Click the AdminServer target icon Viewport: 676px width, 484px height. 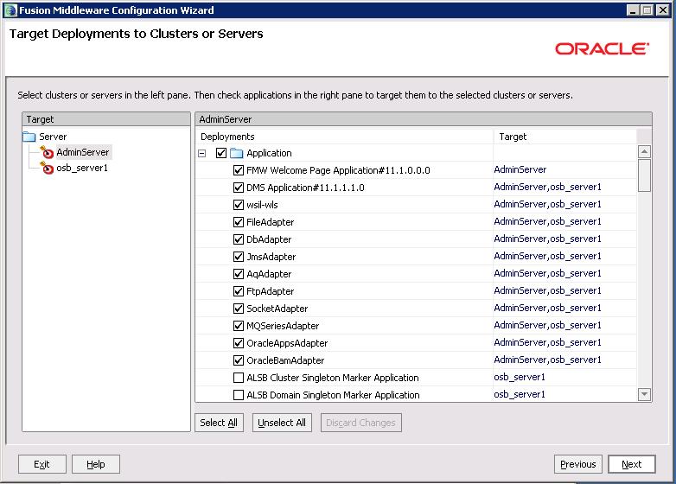click(47, 152)
